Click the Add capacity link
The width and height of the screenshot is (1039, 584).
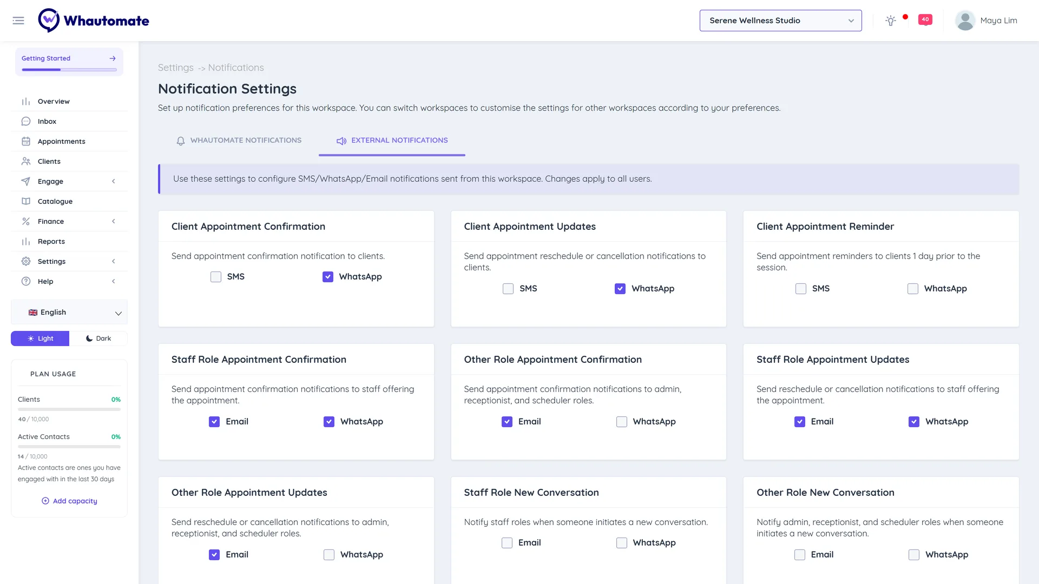(69, 501)
